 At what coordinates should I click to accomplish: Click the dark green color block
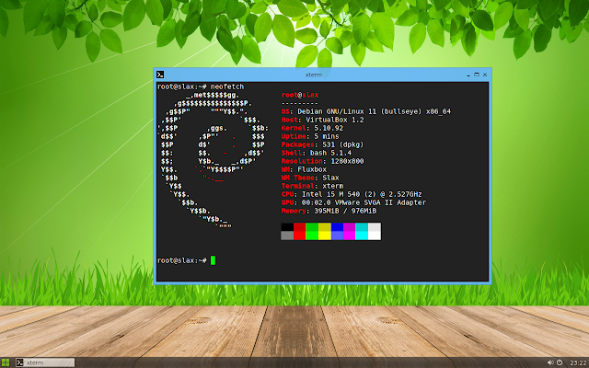[x=312, y=227]
